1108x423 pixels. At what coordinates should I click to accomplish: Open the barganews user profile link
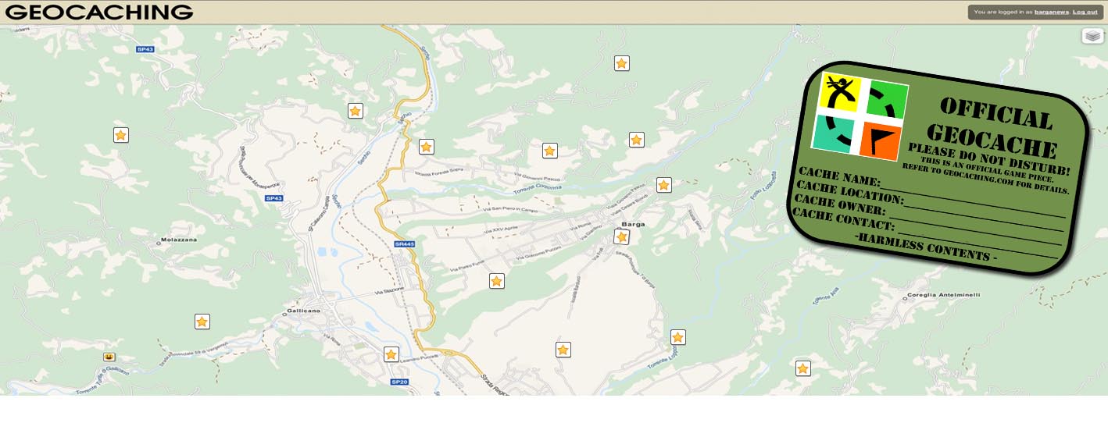pos(1052,12)
